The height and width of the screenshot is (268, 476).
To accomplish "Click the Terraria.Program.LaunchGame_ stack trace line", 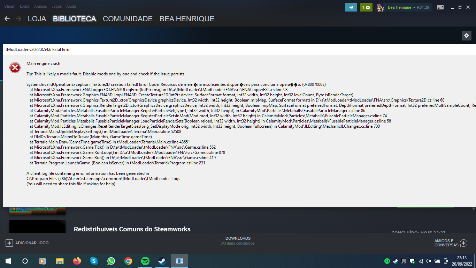I will [x=117, y=163].
